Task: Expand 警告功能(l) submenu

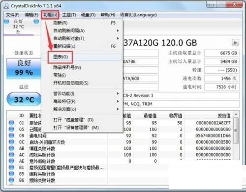Action: coord(82,94)
